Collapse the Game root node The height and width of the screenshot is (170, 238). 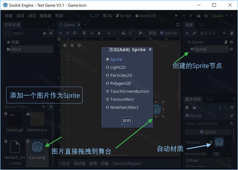coord(186,42)
